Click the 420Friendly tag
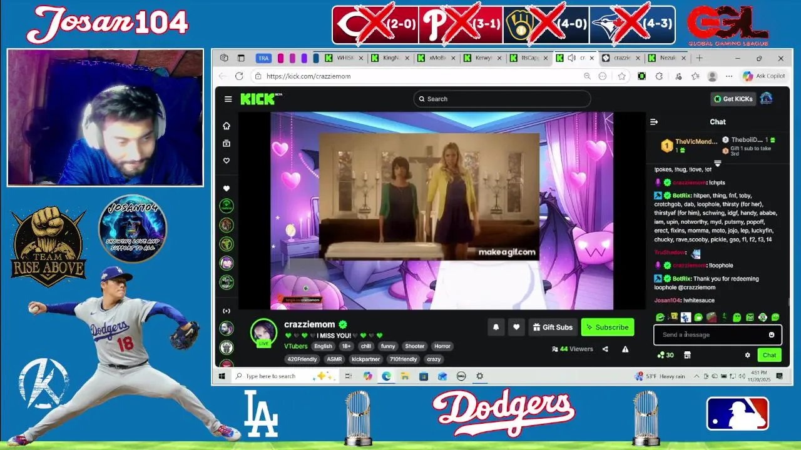Image resolution: width=801 pixels, height=450 pixels. (302, 359)
